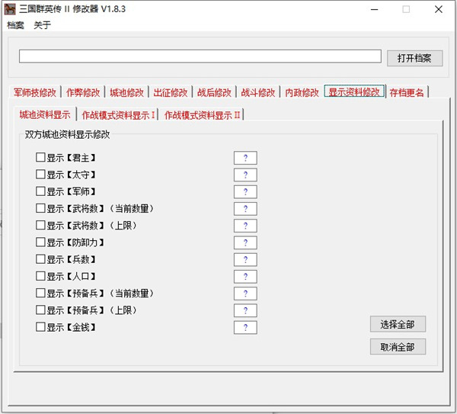
Task: Tick the 显示【太守】 checkbox
Action: [40, 175]
